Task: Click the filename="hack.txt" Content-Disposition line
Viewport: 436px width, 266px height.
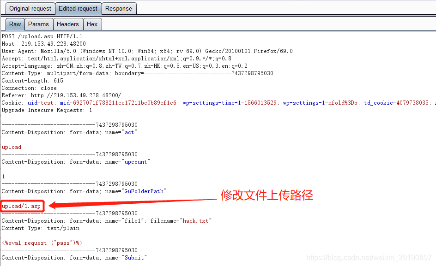Action: coord(107,221)
